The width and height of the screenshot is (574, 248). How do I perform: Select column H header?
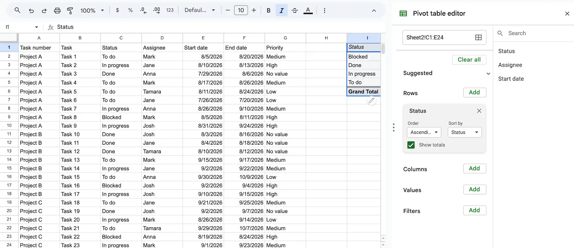click(x=326, y=38)
